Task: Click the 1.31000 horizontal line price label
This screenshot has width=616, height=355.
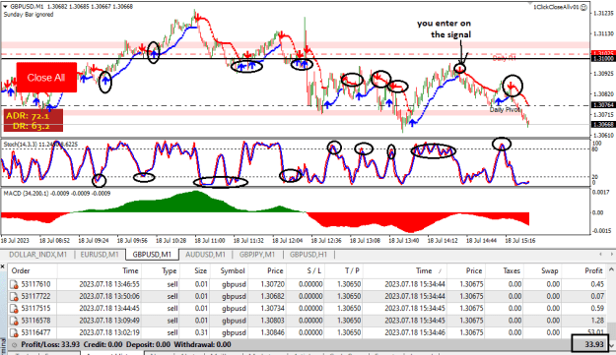Action: tap(602, 59)
